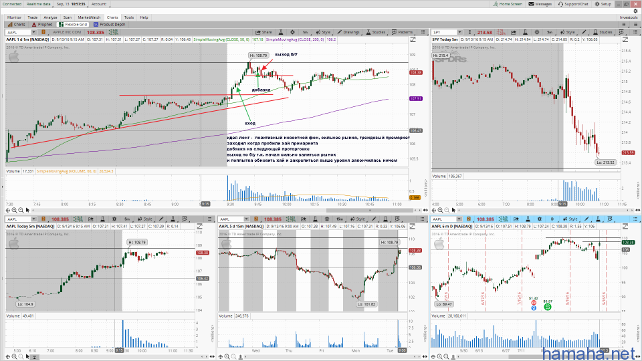This screenshot has width=642, height=361.
Task: Select the Flexible Grid sub-tab
Action: [74, 24]
